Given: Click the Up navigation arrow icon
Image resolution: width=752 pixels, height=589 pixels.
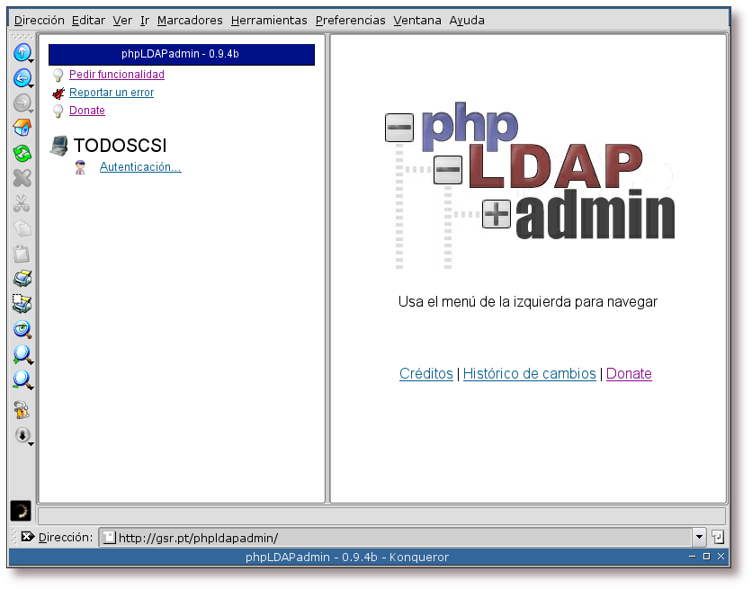Looking at the screenshot, I should tap(22, 53).
